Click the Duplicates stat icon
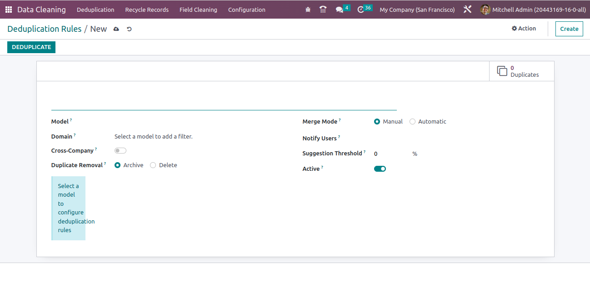 click(x=502, y=71)
